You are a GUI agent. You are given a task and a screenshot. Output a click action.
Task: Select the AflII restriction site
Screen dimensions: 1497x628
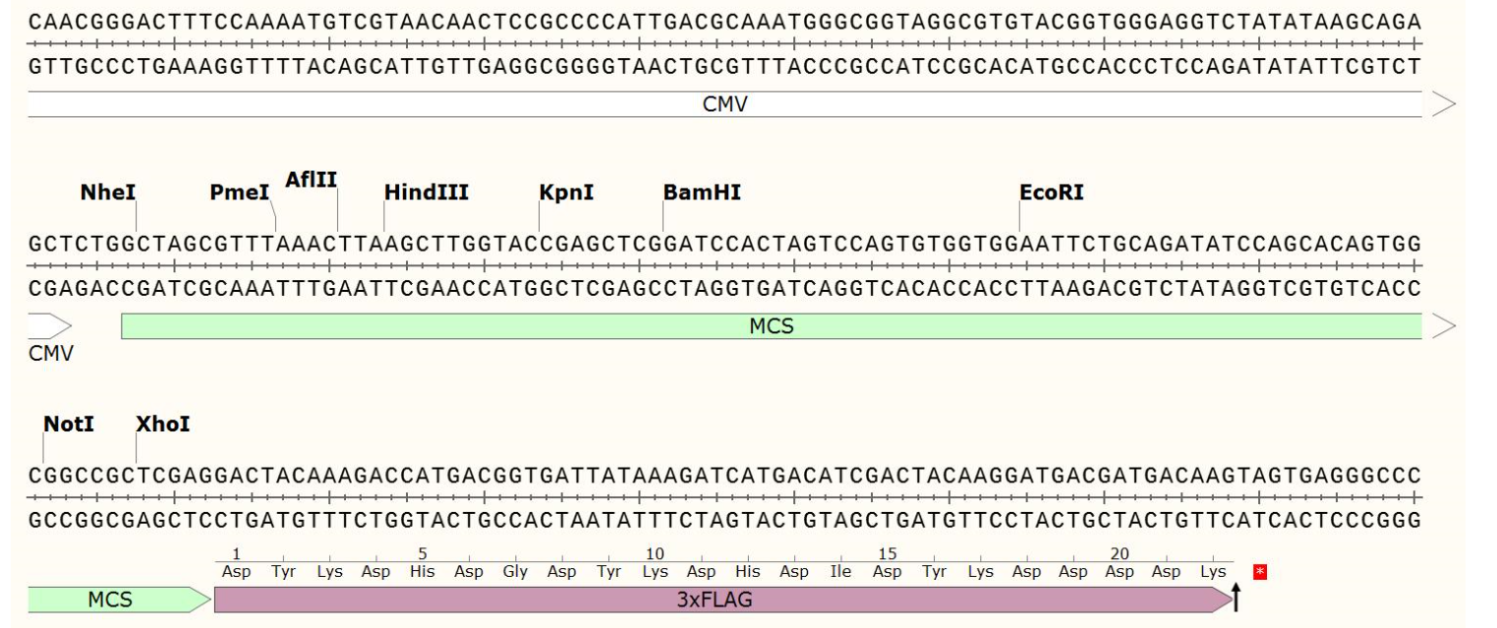311,179
